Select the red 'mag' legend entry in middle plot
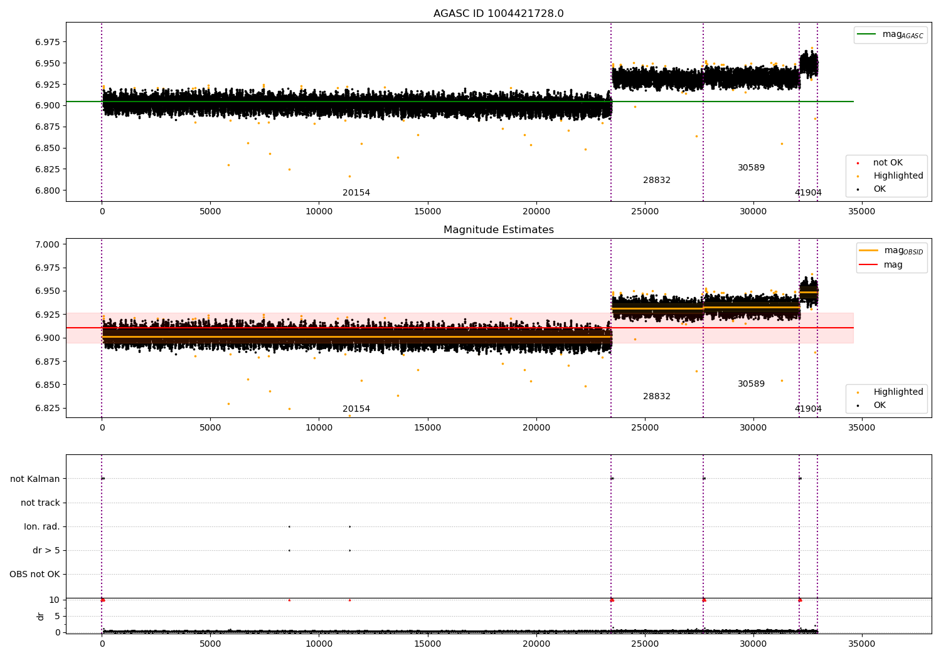Image resolution: width=941 pixels, height=658 pixels. pos(893,265)
